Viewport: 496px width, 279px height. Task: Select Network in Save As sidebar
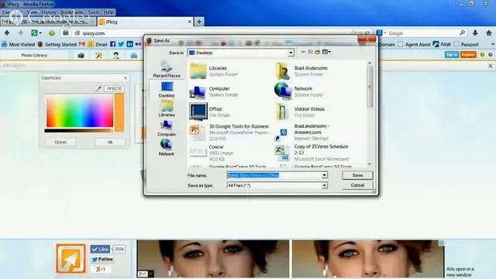point(167,148)
